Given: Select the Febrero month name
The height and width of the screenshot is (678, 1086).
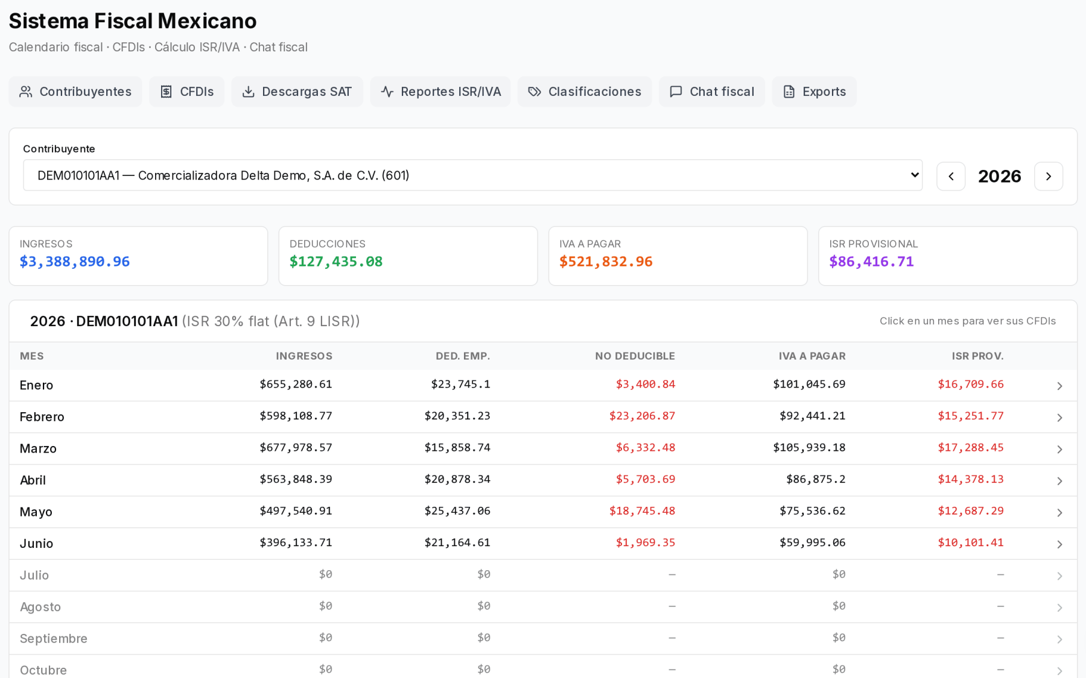Looking at the screenshot, I should pos(42,417).
